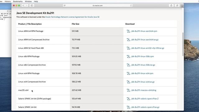Click download icon for jdk-8u291-linux-aarch64.rpm
Image resolution: width=199 pixels, height=112 pixels.
click(x=128, y=31)
